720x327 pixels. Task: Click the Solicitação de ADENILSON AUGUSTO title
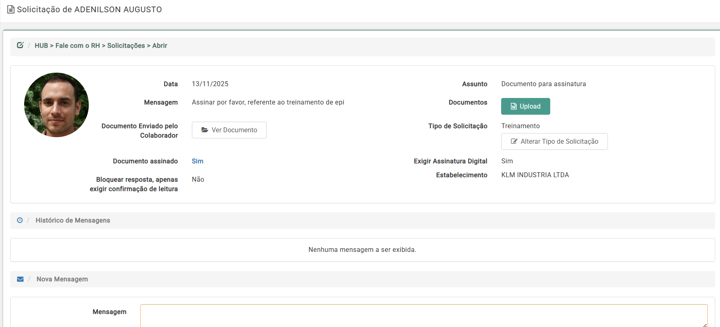(89, 9)
